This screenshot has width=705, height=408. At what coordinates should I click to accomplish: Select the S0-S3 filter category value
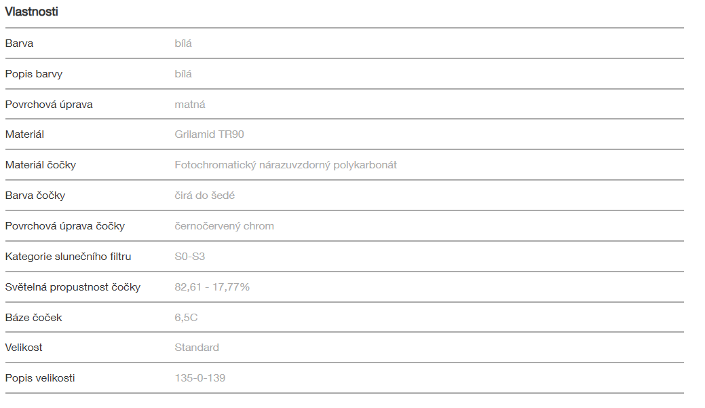[190, 257]
